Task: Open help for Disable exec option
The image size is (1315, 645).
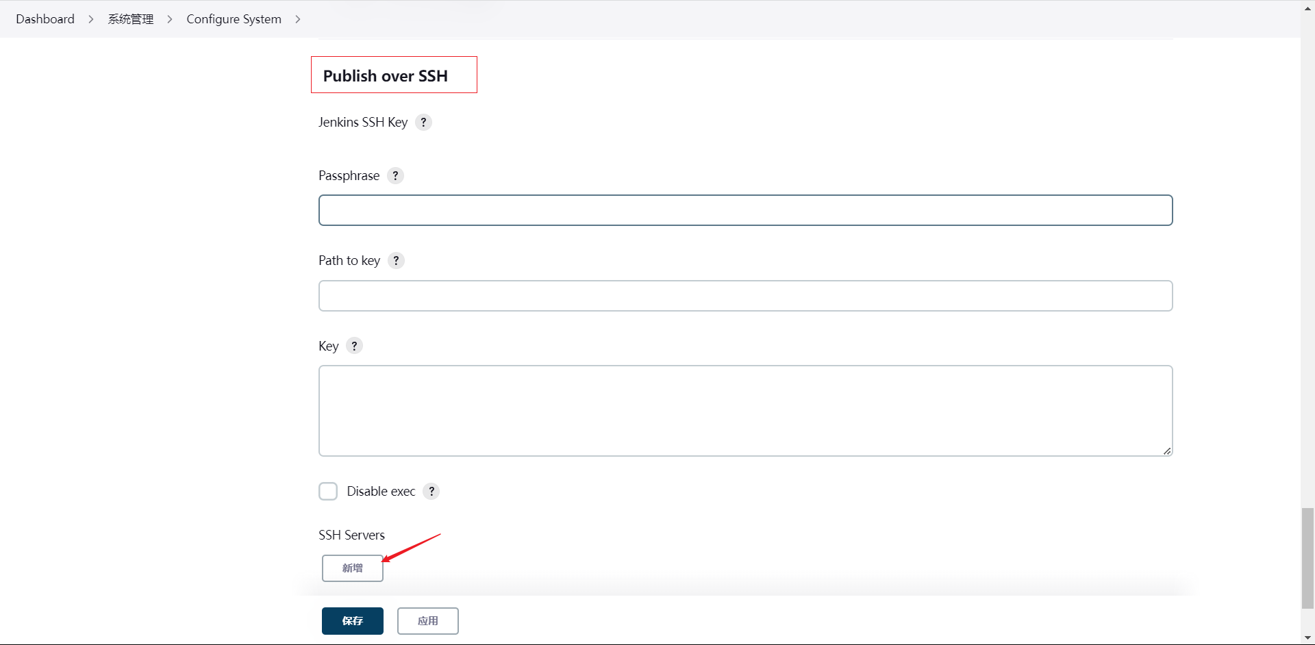Action: 431,492
